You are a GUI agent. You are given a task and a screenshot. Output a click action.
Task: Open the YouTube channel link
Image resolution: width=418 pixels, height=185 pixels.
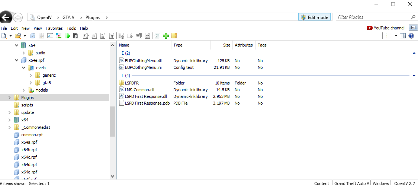pyautogui.click(x=386, y=28)
